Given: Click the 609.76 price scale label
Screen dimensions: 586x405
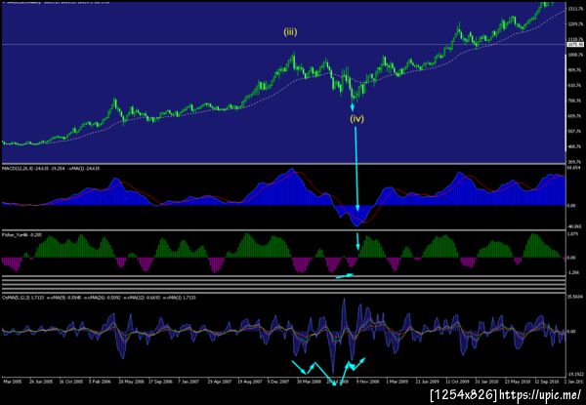Looking at the screenshot, I should coord(575,116).
